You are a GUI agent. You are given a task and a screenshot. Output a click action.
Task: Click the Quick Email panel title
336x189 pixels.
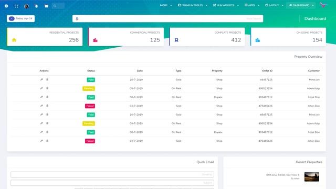point(205,162)
